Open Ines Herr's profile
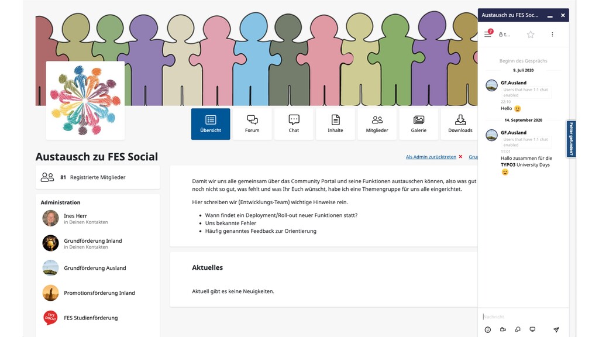This screenshot has height=337, width=599. [77, 216]
